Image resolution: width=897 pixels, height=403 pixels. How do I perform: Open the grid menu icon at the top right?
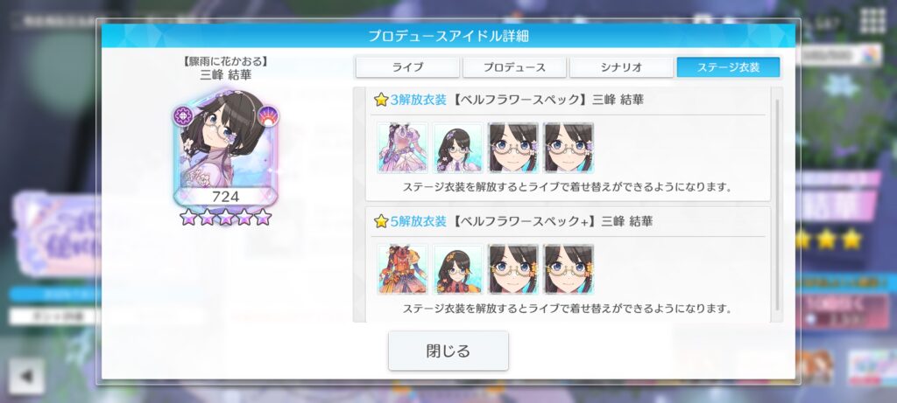coord(873,22)
